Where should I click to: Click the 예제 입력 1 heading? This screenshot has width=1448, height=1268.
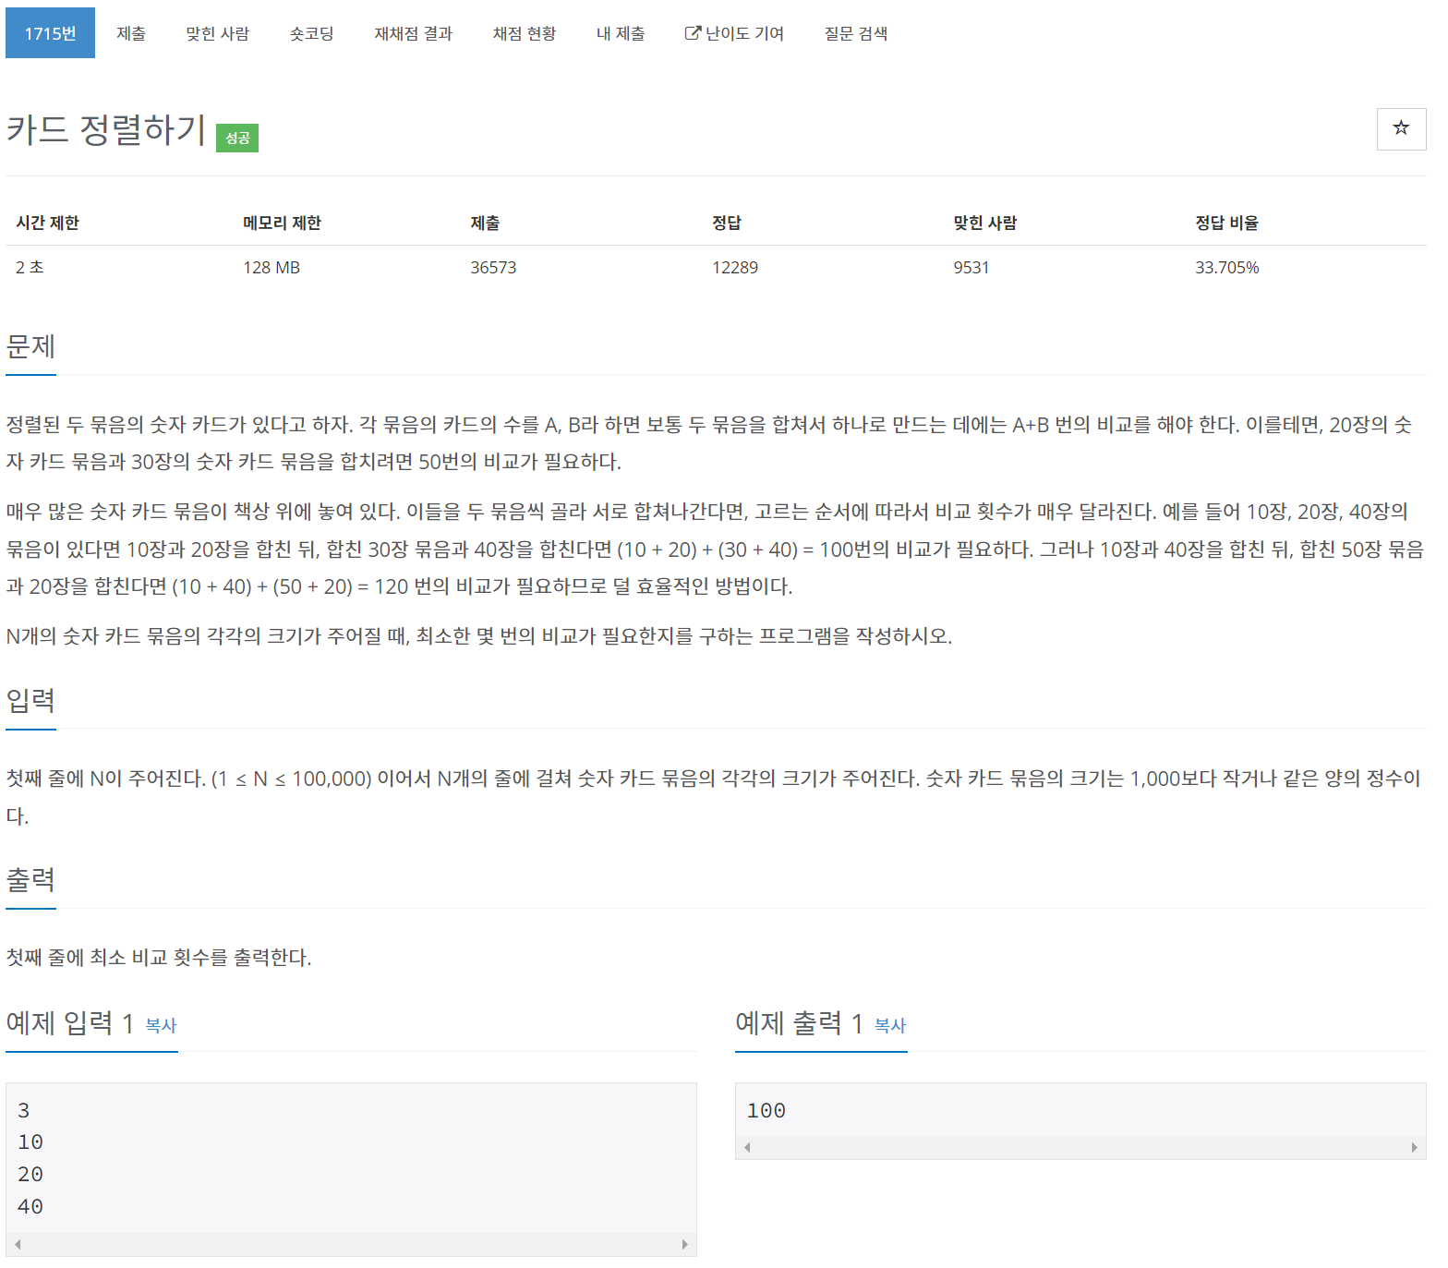click(70, 1023)
